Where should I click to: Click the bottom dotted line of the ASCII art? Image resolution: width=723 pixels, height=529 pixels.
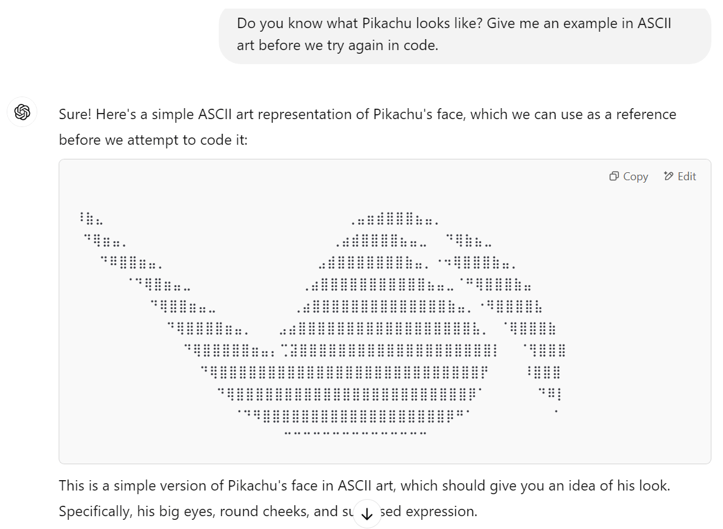pos(355,433)
